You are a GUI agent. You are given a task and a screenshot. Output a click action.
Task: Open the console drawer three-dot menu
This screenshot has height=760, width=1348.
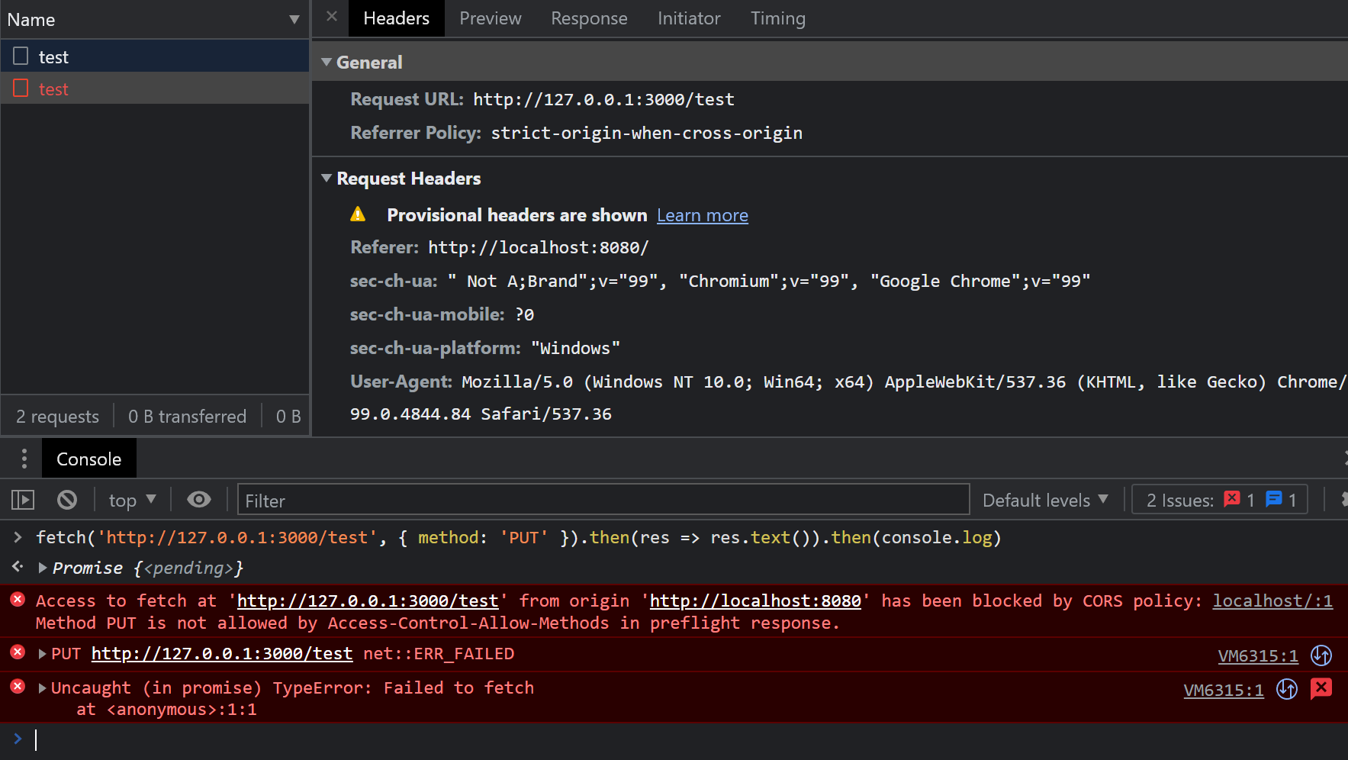point(24,459)
